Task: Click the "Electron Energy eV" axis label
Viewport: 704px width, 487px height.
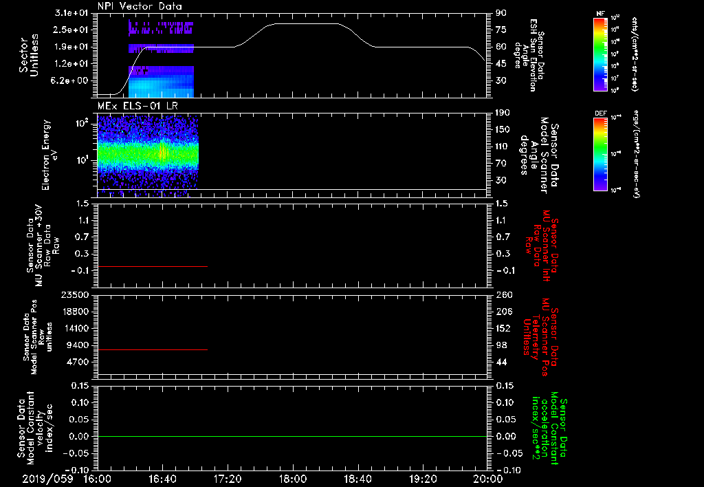Action: [x=49, y=155]
